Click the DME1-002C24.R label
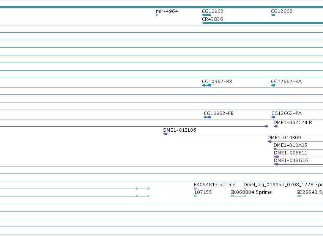323x236 pixels. click(x=293, y=123)
